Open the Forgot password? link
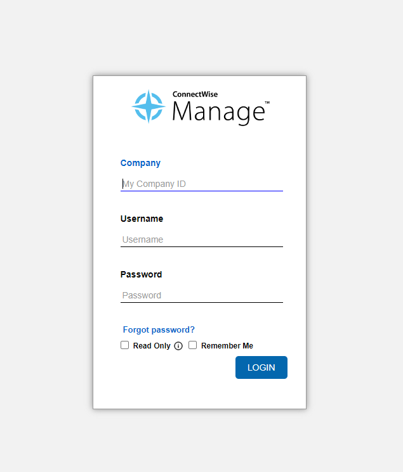403x472 pixels. coord(159,329)
